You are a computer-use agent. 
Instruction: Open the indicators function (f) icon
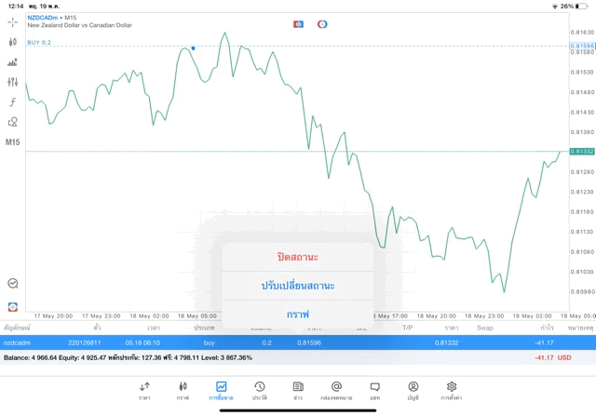(13, 101)
